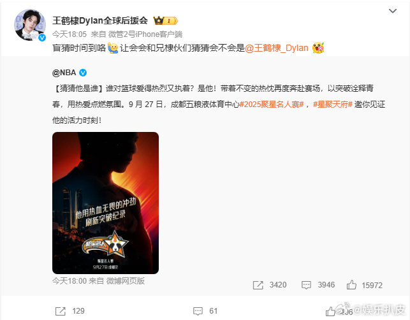Click the original post's comment icon (3946)
The width and height of the screenshot is (410, 320).
(306, 285)
